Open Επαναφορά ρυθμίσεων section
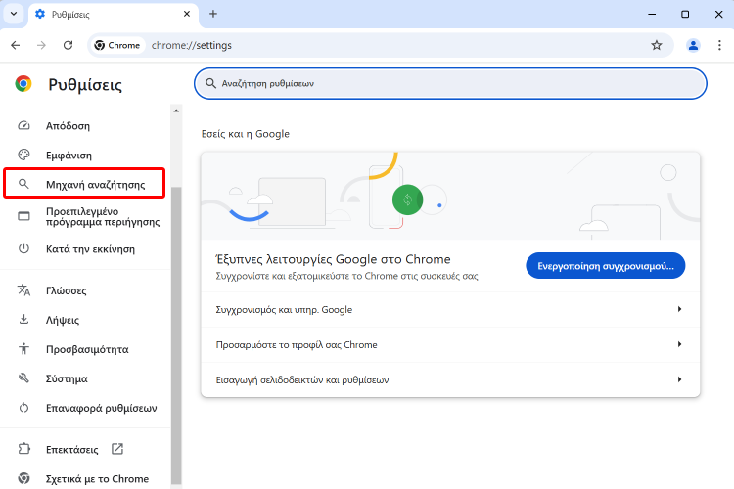Screen dimensions: 734x489 [x=84, y=408]
